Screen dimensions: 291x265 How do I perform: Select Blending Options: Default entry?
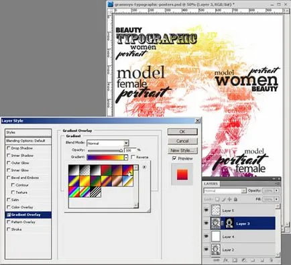click(28, 141)
